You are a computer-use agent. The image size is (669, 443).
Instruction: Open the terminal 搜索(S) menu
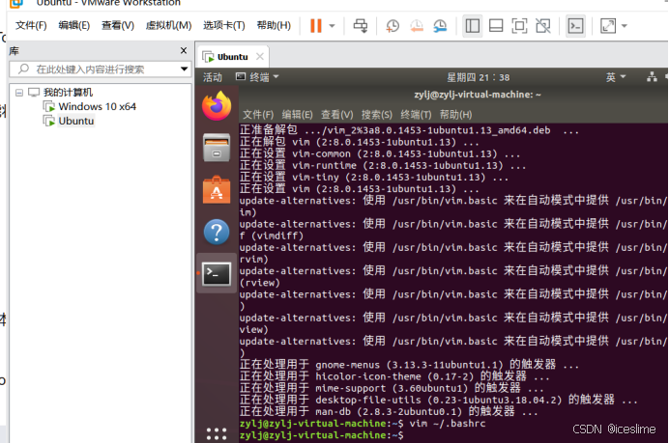(377, 115)
